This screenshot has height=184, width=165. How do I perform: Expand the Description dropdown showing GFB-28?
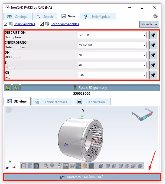pyautogui.click(x=144, y=35)
